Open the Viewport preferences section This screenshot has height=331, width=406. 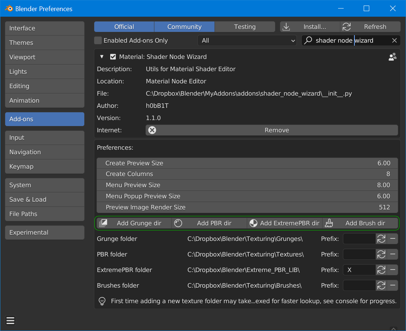pyautogui.click(x=45, y=57)
